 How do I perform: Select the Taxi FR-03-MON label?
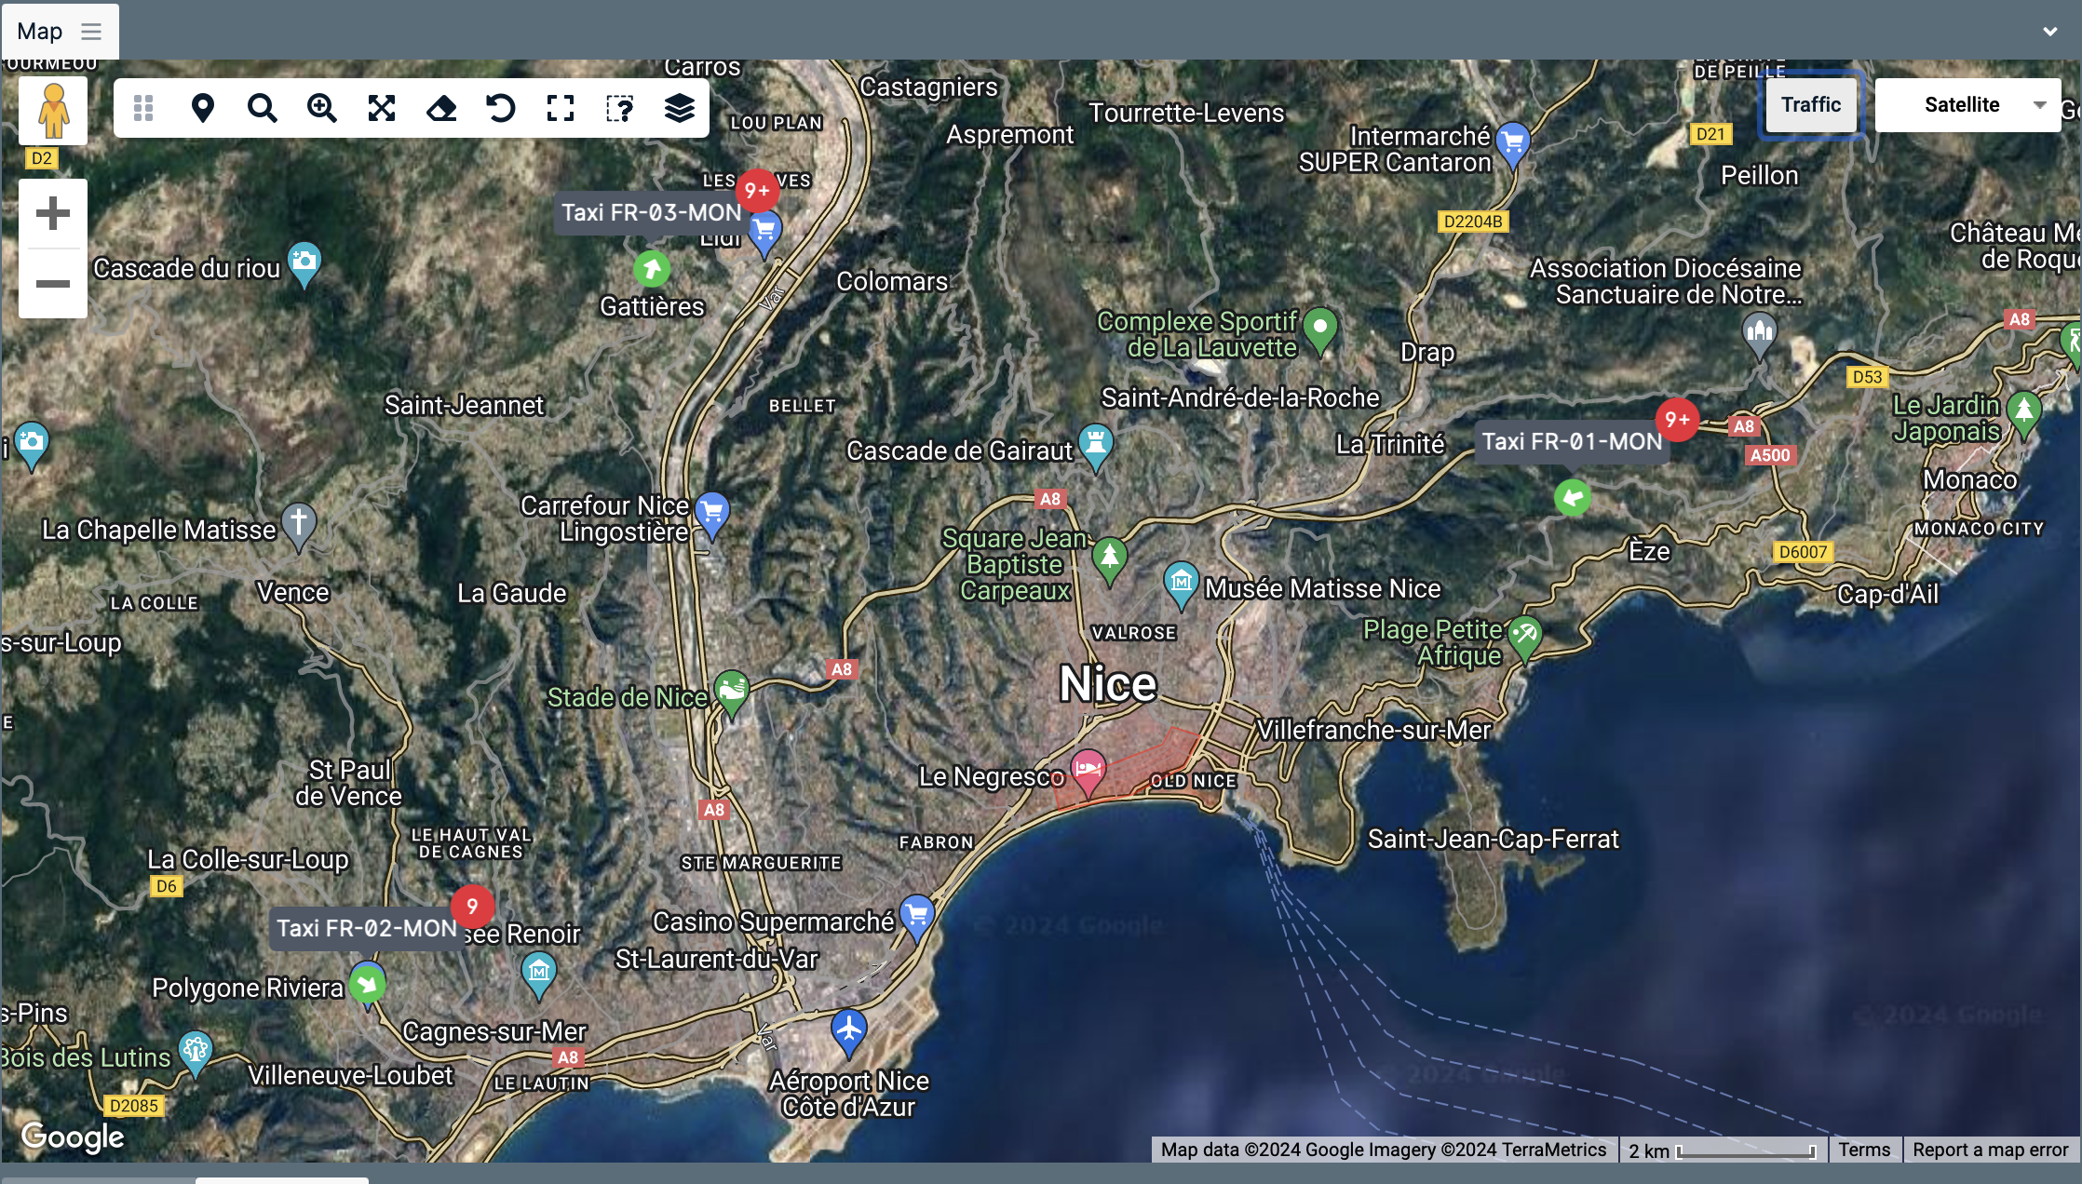tap(651, 213)
